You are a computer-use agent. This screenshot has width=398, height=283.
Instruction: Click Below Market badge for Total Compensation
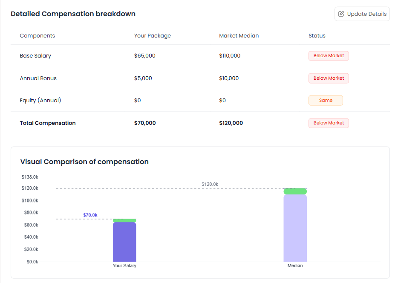point(329,123)
